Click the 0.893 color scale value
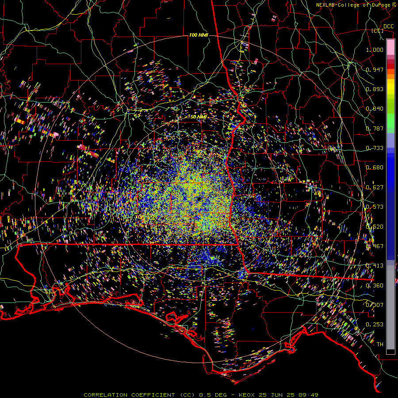Viewport: 398px width, 398px height. click(375, 89)
